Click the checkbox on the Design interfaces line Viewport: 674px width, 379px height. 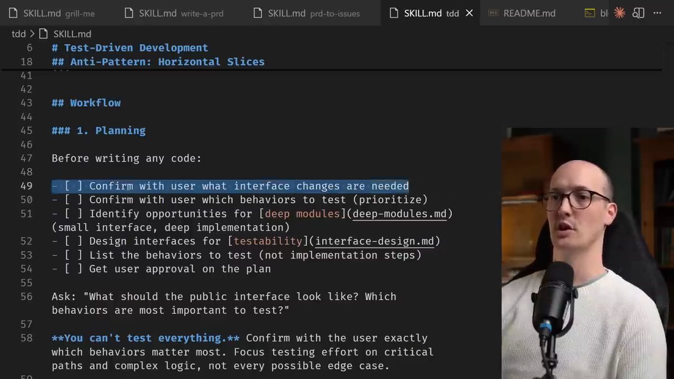pos(73,241)
